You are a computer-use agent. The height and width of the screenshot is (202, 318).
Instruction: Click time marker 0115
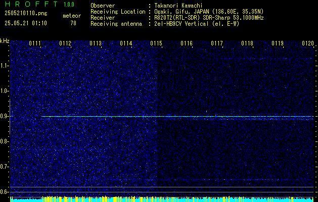click(x=156, y=43)
